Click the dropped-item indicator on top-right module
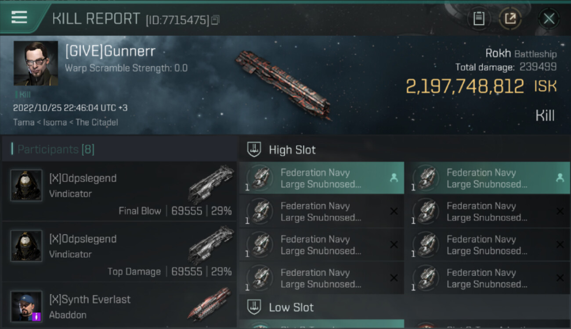This screenshot has height=329, width=571. point(560,178)
